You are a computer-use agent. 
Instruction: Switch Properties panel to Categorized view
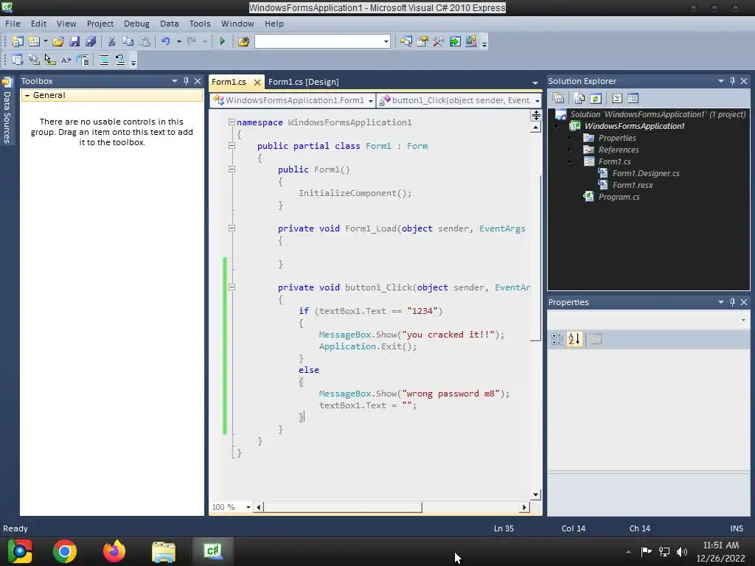click(557, 339)
